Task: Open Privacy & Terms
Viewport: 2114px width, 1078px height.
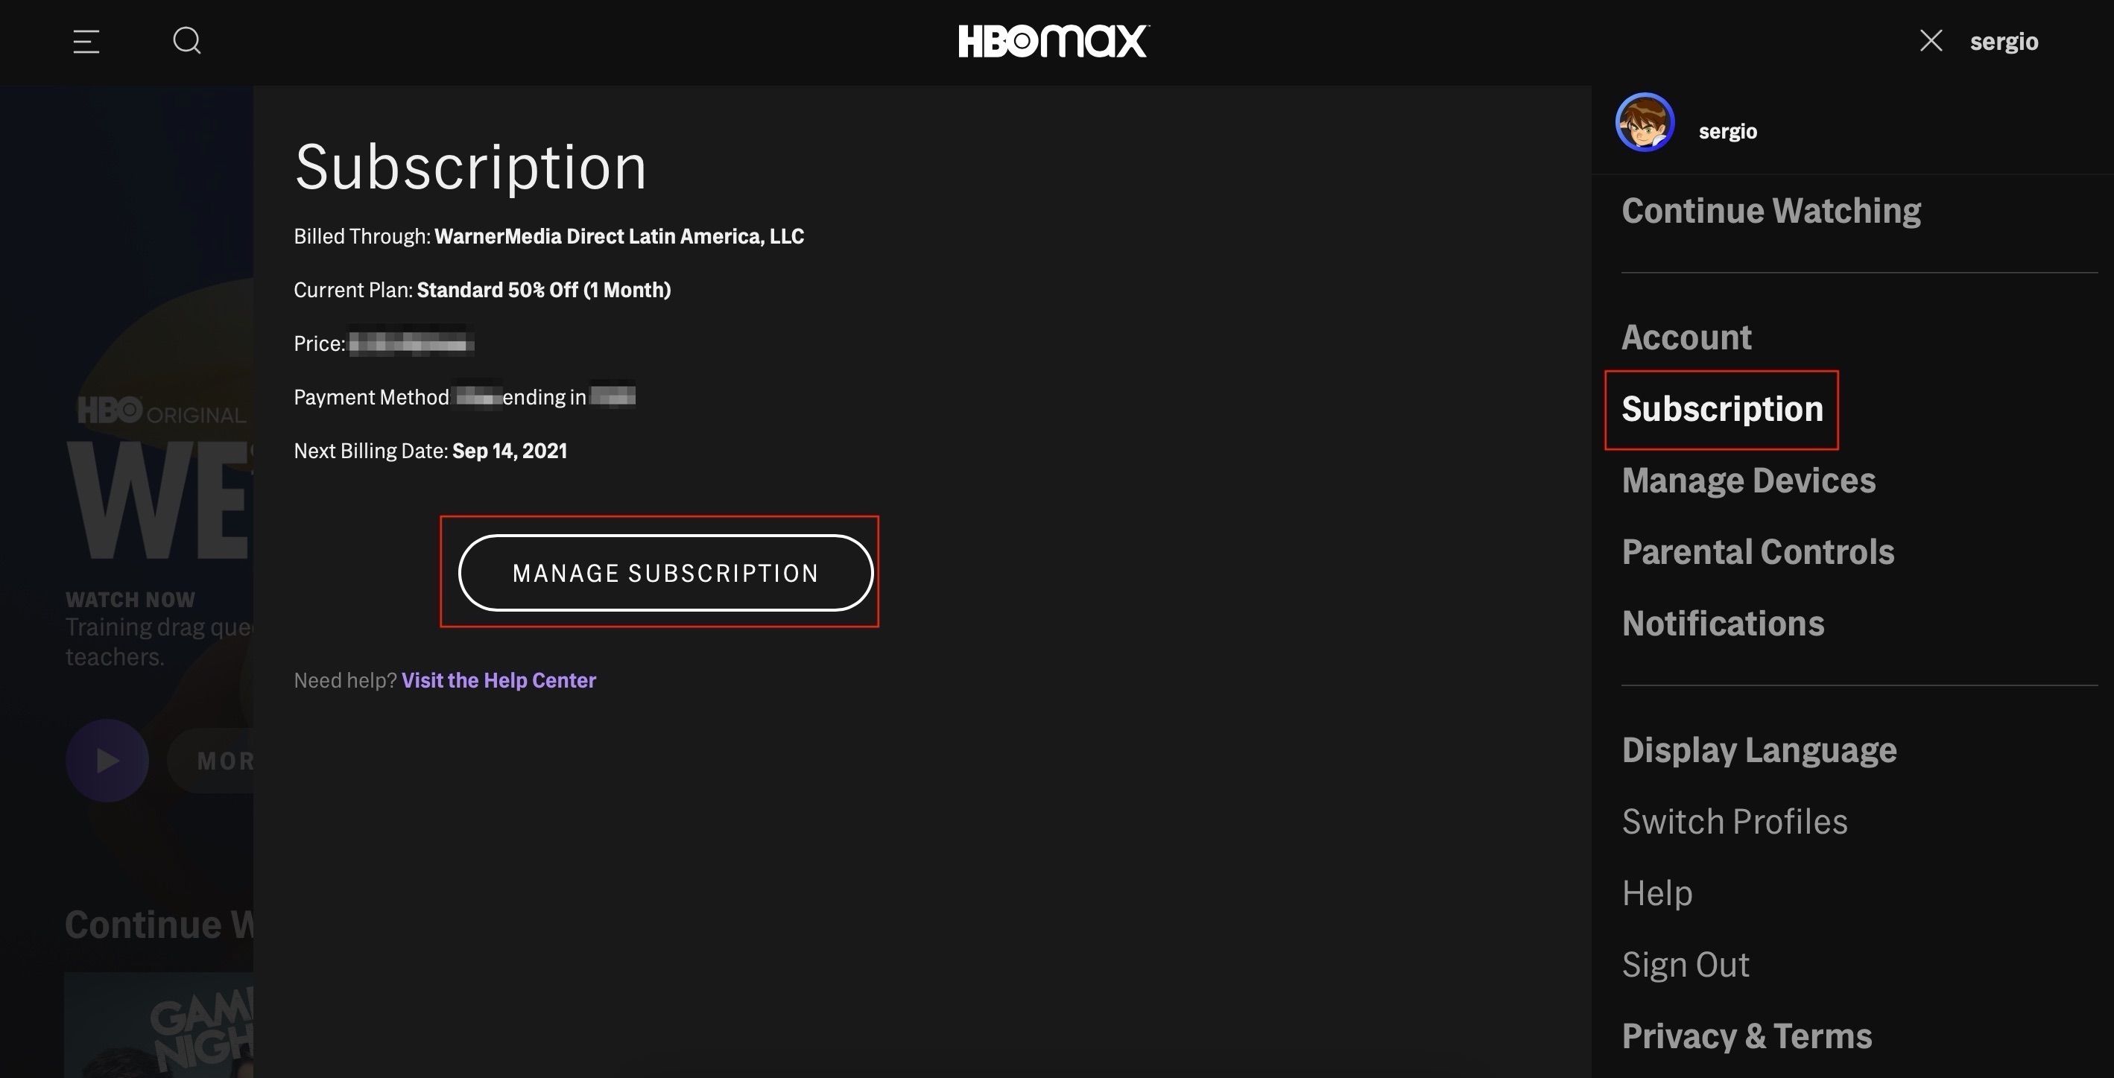Action: click(1747, 1036)
